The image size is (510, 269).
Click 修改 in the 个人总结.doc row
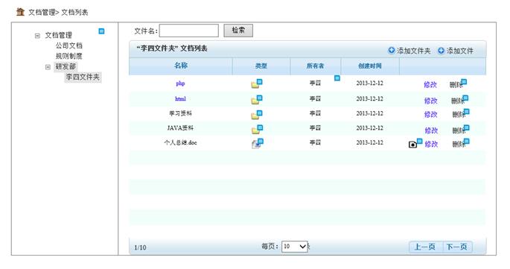point(431,144)
